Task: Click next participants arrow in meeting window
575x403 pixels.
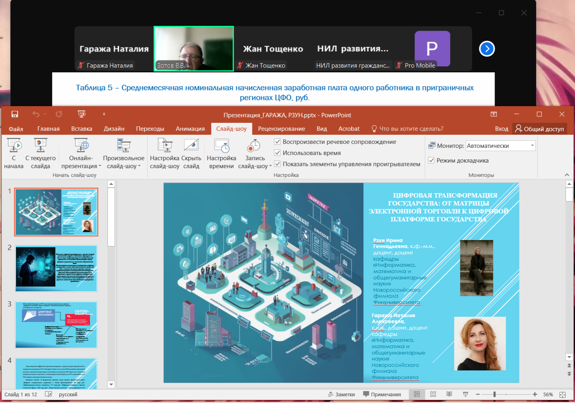Action: coord(487,48)
